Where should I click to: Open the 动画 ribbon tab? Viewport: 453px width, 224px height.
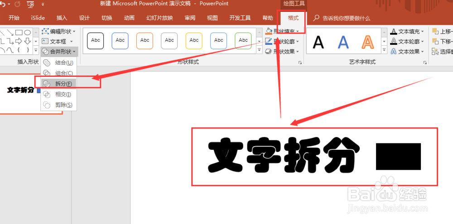(129, 18)
